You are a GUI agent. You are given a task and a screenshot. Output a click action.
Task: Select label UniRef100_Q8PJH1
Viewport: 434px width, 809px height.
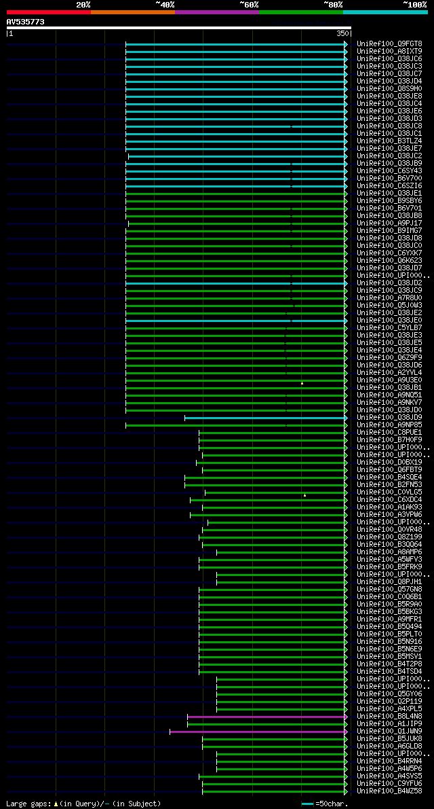tap(389, 583)
